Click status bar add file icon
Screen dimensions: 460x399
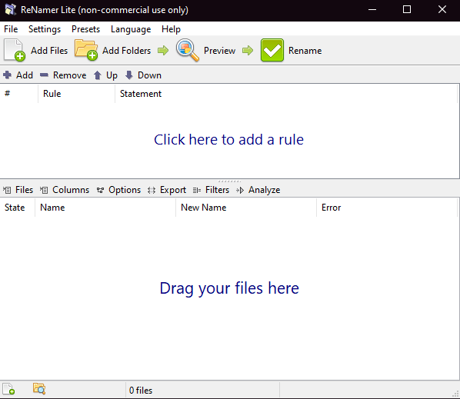coord(8,389)
